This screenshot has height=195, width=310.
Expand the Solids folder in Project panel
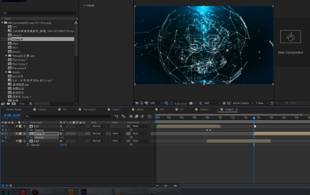[x=7, y=72]
